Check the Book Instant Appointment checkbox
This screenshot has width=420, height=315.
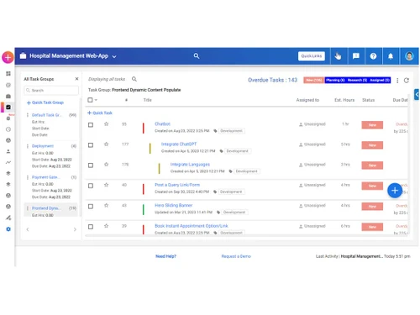91,227
